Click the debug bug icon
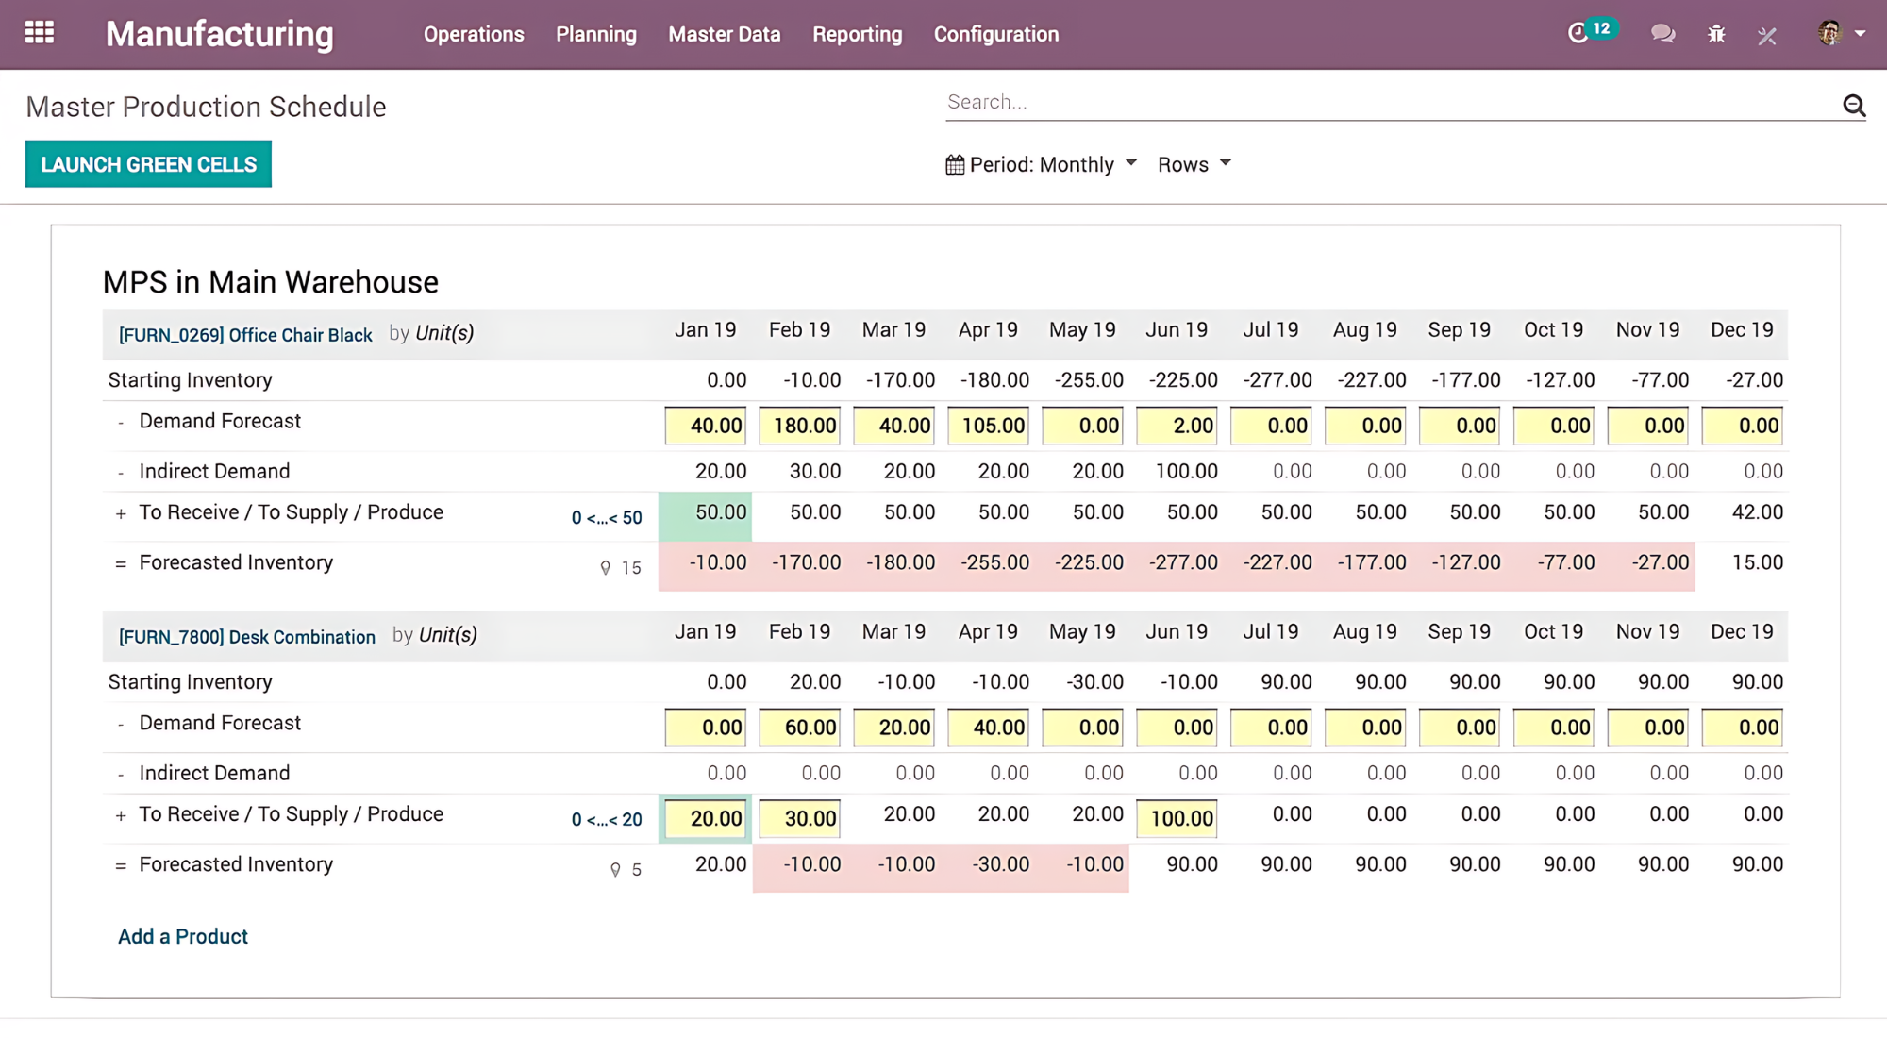Image resolution: width=1887 pixels, height=1038 pixels. point(1716,35)
